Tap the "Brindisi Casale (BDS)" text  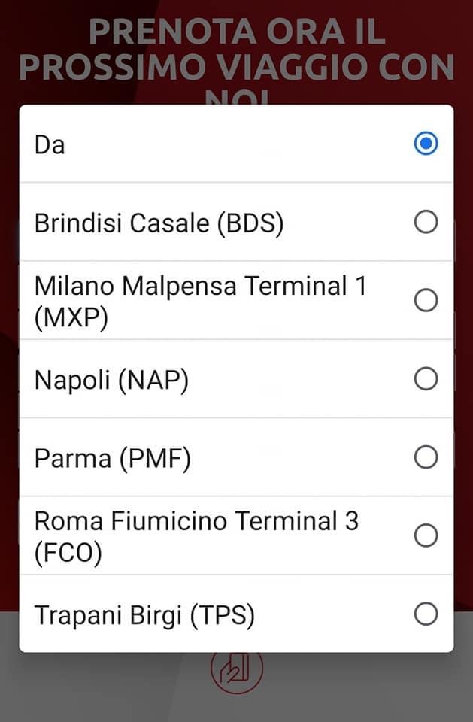tap(159, 223)
